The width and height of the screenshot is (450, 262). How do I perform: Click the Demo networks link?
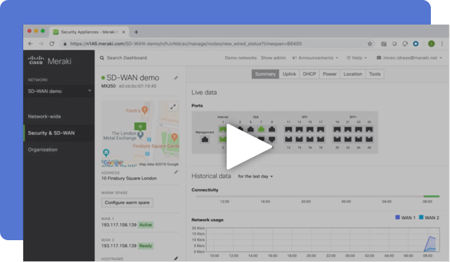241,58
